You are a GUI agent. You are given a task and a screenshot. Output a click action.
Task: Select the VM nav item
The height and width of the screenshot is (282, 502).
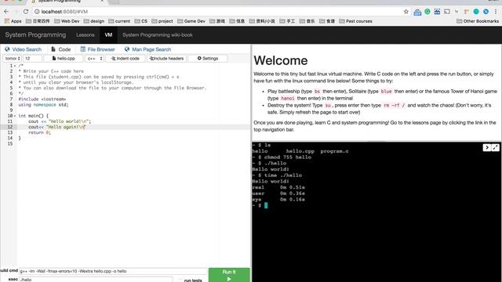pos(108,34)
